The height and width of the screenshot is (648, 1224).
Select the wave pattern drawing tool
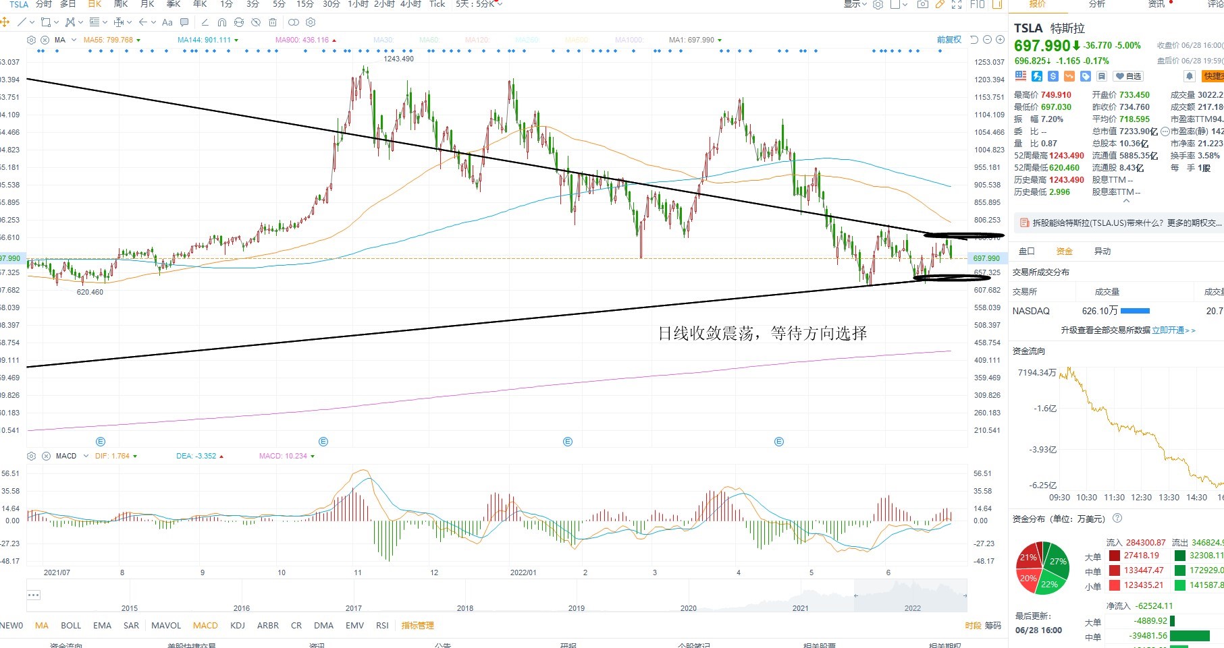coord(70,22)
